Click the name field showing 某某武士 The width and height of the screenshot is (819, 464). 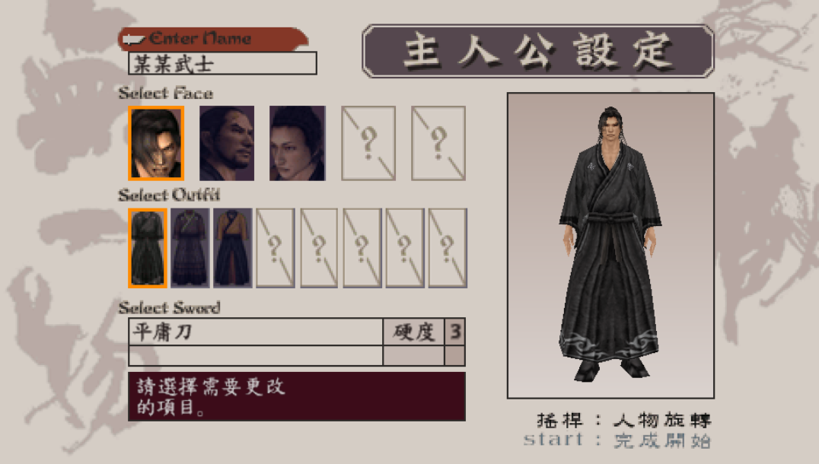(x=222, y=63)
